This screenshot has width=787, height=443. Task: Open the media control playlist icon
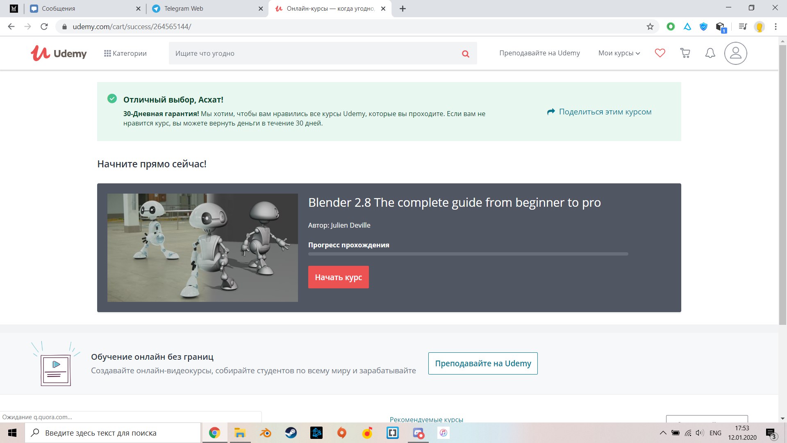[742, 27]
